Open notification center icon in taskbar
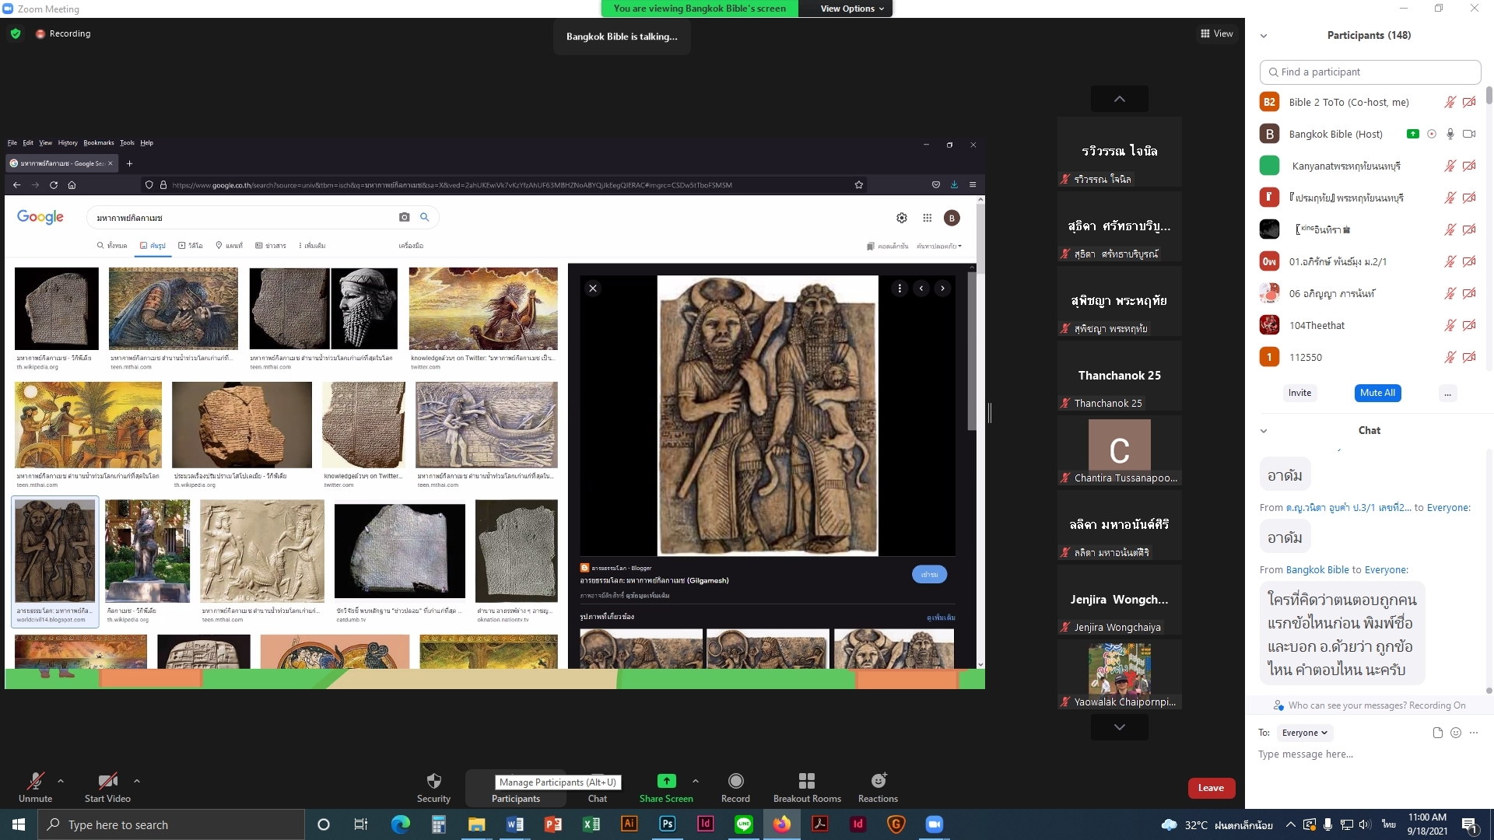 coord(1470,824)
